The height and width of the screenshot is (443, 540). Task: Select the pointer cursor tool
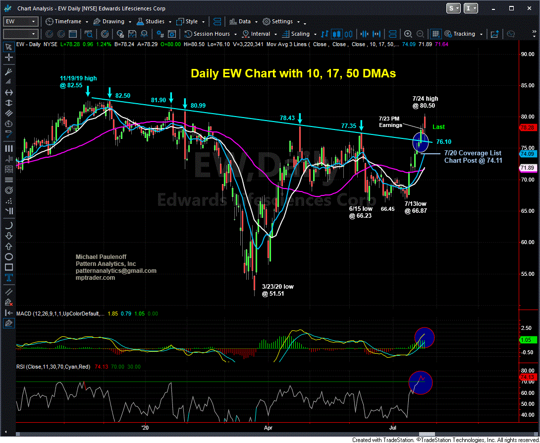point(8,47)
